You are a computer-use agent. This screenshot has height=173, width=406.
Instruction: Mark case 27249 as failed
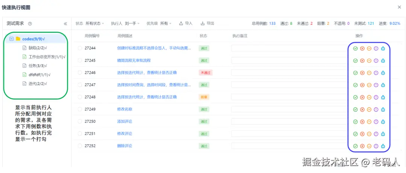pos(362,109)
